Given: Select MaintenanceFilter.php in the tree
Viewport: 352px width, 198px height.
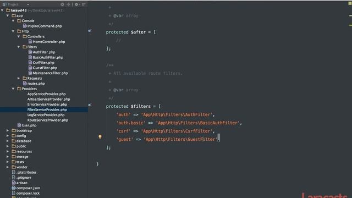Looking at the screenshot, I should [x=50, y=73].
